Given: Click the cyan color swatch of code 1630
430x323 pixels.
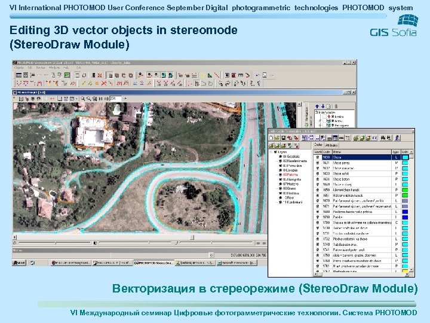Looking at the screenshot, I should [x=405, y=157].
